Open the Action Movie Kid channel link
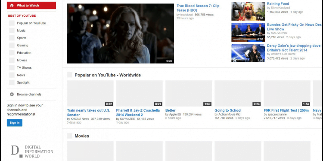 point(229,114)
